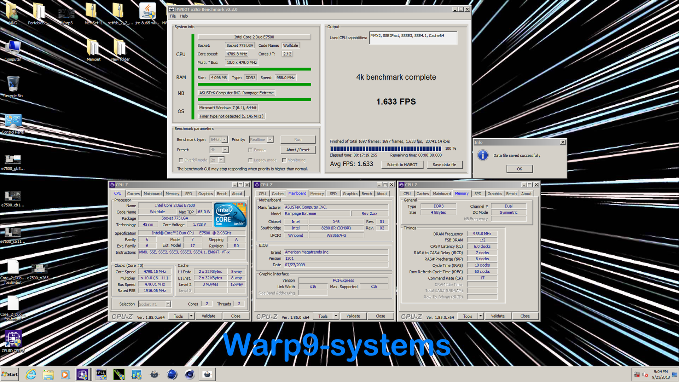The width and height of the screenshot is (679, 382).
Task: Open the MemSet41 zip archive
Action: [93, 13]
